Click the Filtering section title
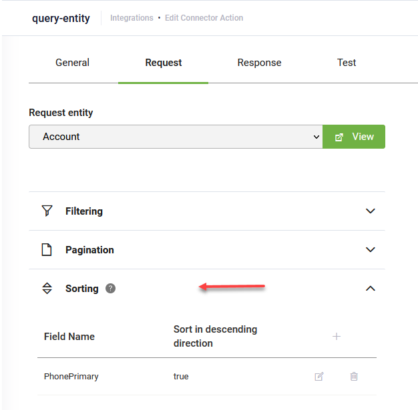Viewport: 418px width, 410px height. [x=84, y=211]
